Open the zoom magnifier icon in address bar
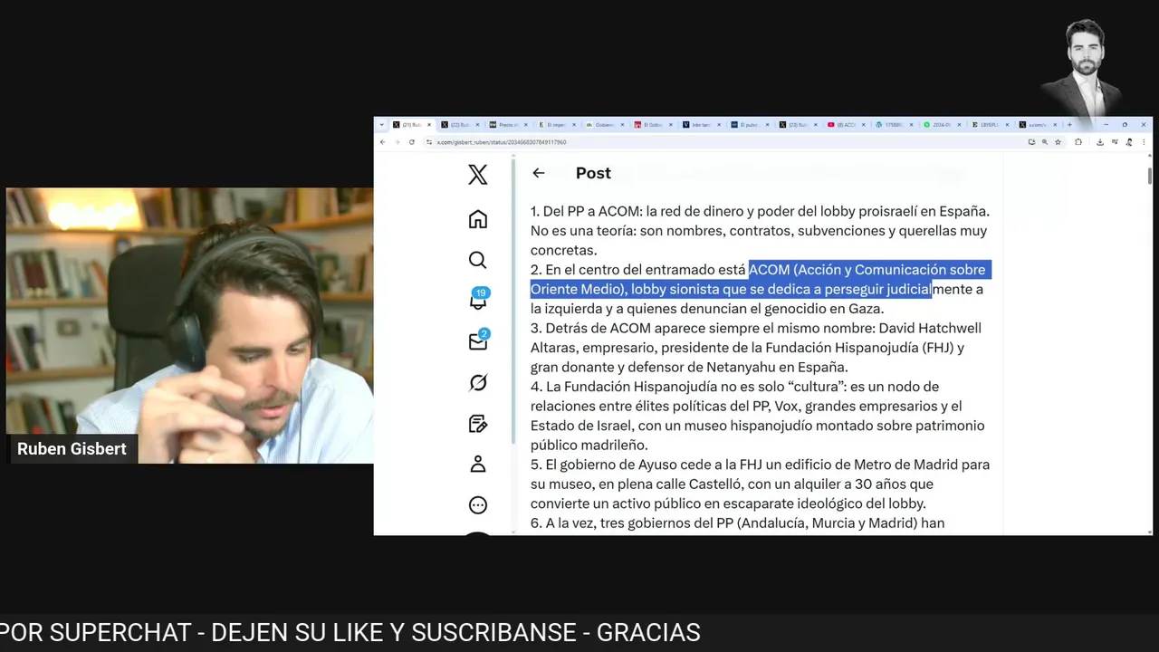The height and width of the screenshot is (652, 1159). click(x=1044, y=142)
